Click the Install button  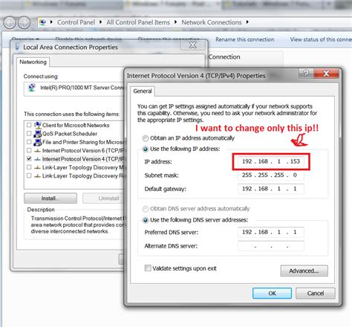50,198
